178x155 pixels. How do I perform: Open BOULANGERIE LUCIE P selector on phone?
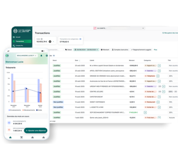(x=27, y=56)
